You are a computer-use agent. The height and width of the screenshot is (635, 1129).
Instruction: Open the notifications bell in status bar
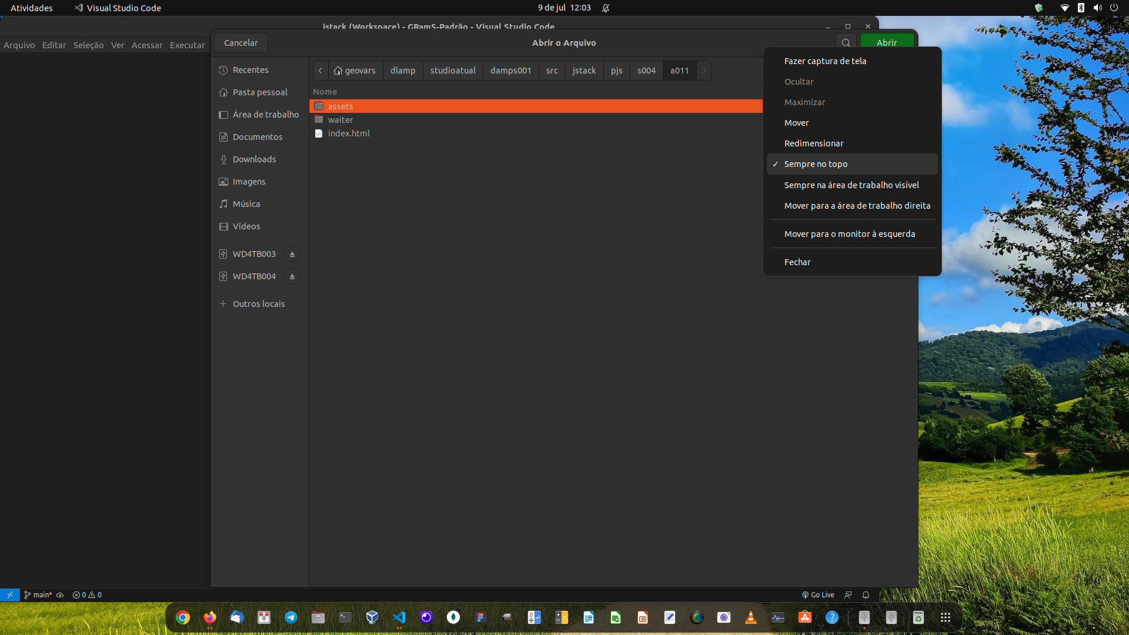(x=865, y=594)
